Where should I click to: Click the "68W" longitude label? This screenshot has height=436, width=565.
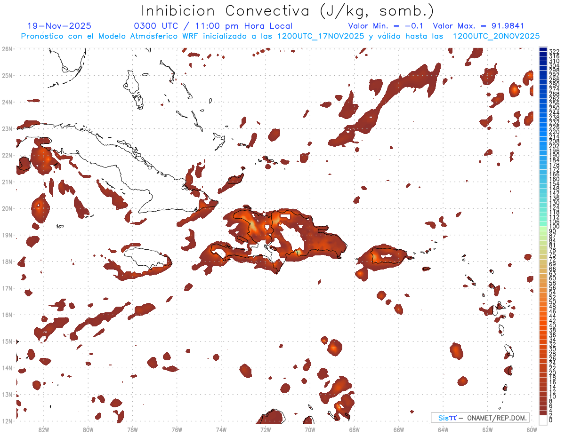tap(354, 429)
